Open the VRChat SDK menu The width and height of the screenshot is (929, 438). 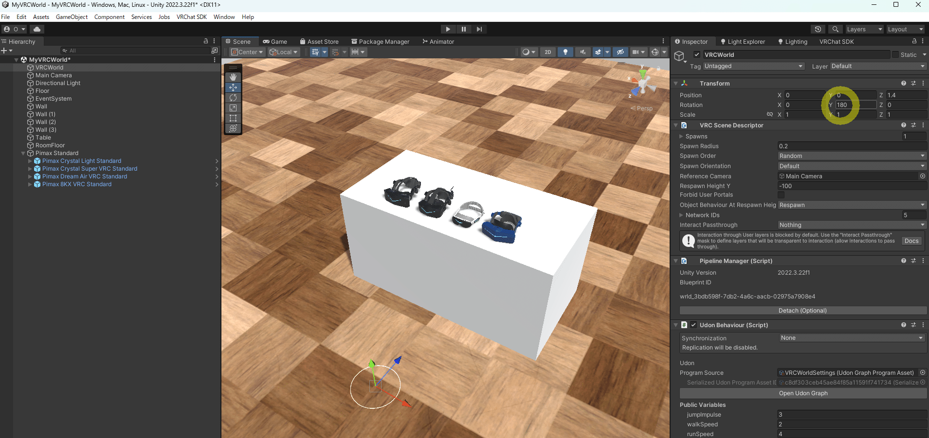pyautogui.click(x=192, y=17)
